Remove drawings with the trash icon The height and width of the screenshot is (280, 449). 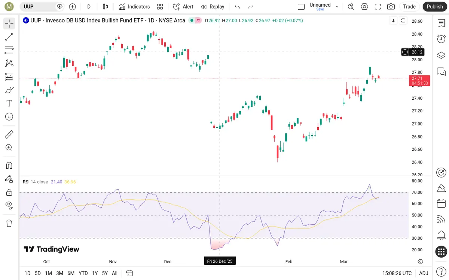(x=9, y=223)
